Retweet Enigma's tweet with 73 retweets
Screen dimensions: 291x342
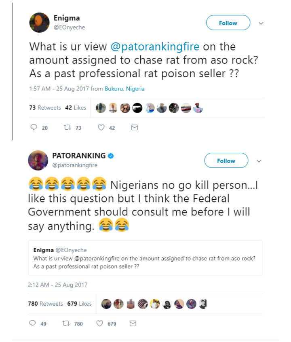67,128
